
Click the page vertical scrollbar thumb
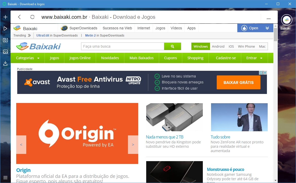click(275, 34)
